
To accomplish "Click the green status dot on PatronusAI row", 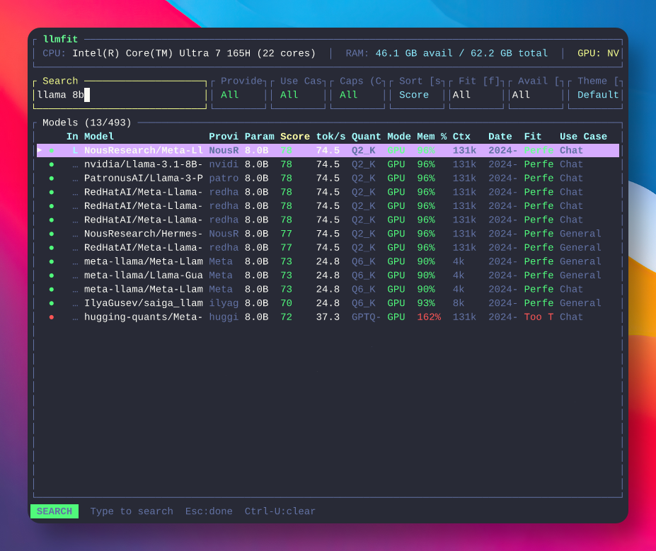I will (52, 178).
